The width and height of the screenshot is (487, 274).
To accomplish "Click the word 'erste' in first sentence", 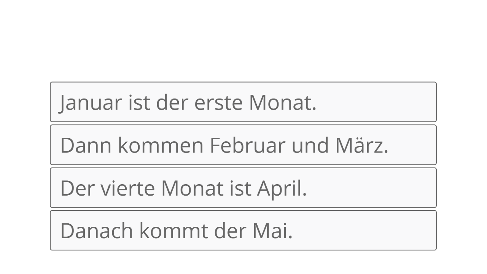I will (x=218, y=103).
